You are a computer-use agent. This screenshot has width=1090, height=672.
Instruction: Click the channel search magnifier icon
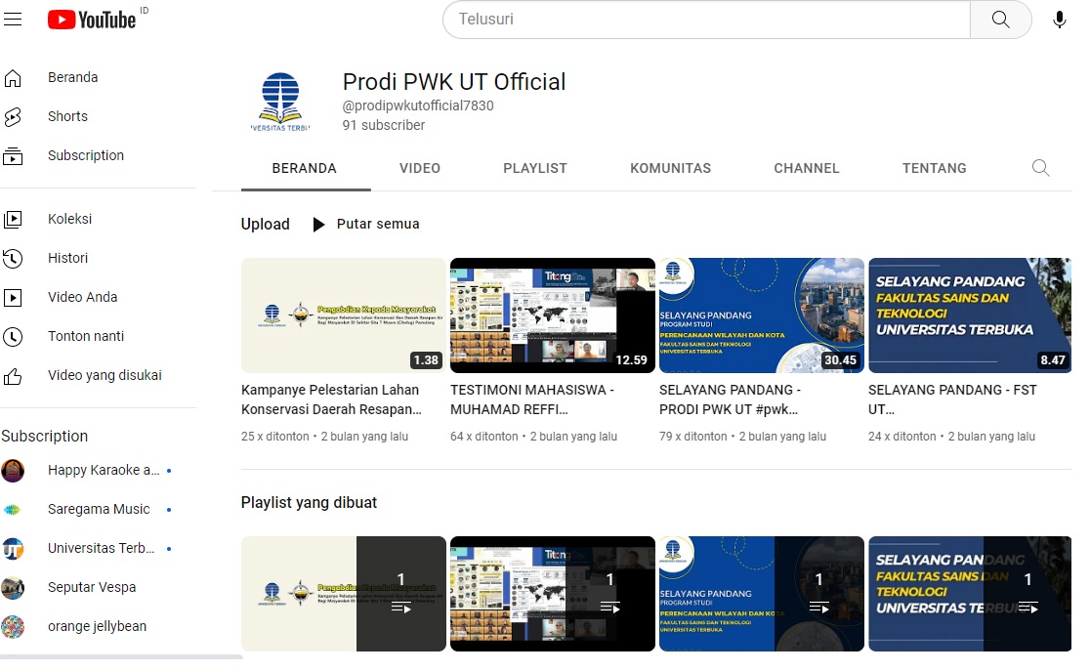coord(1040,168)
